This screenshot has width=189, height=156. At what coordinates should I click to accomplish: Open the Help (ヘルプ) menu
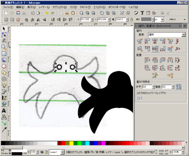pyautogui.click(x=133, y=7)
